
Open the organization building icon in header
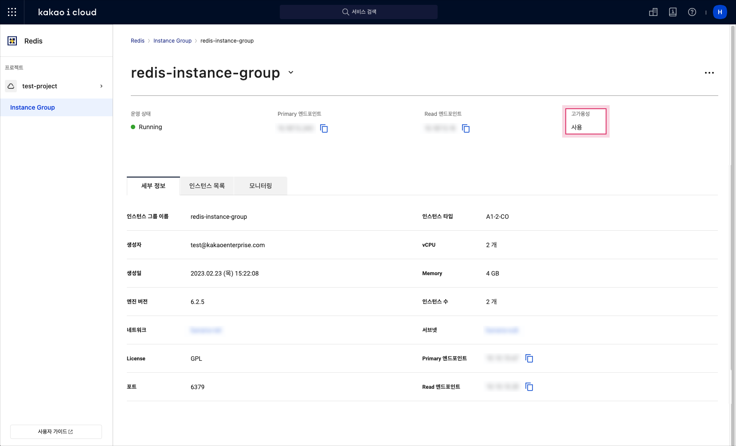coord(653,12)
